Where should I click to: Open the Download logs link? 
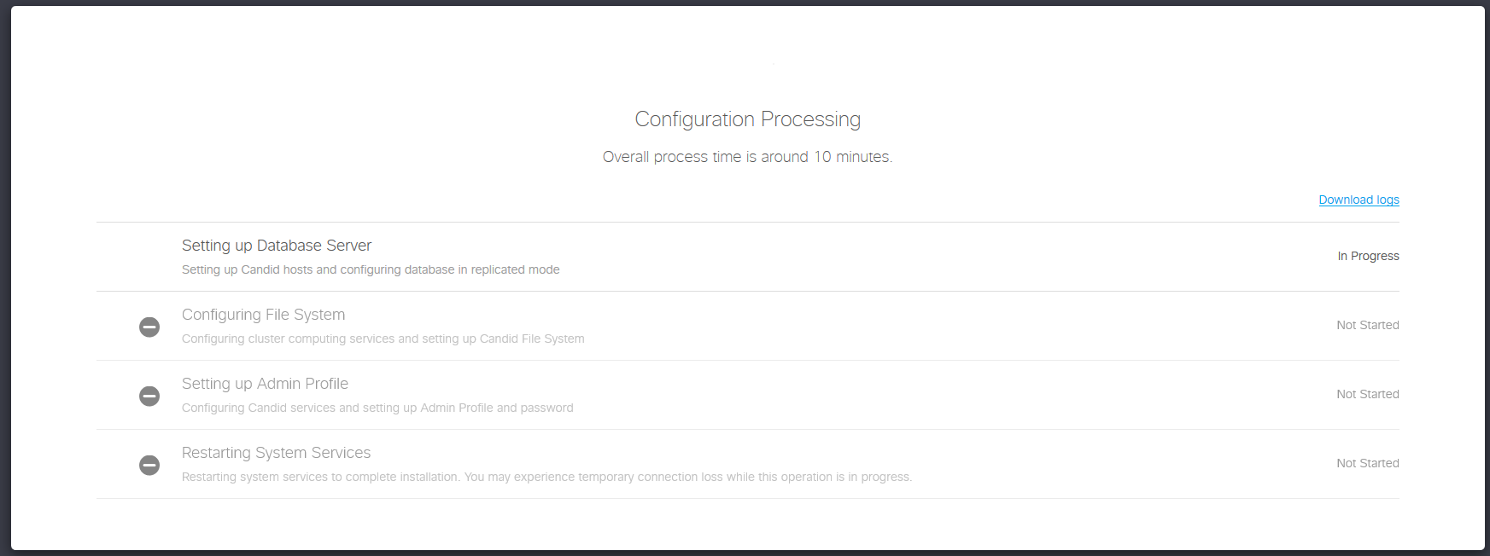[1359, 200]
